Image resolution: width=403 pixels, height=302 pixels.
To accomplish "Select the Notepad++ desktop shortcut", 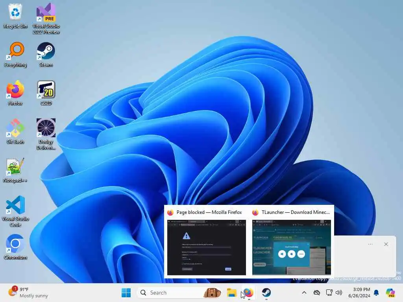I will 15,170.
